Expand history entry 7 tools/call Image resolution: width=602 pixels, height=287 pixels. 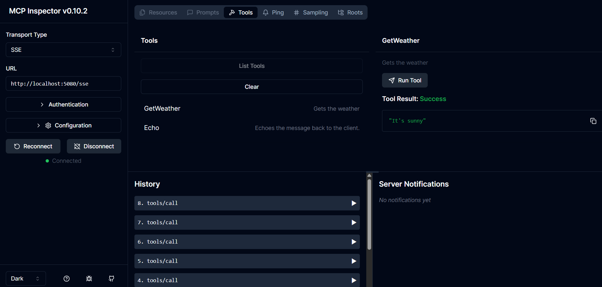(247, 223)
